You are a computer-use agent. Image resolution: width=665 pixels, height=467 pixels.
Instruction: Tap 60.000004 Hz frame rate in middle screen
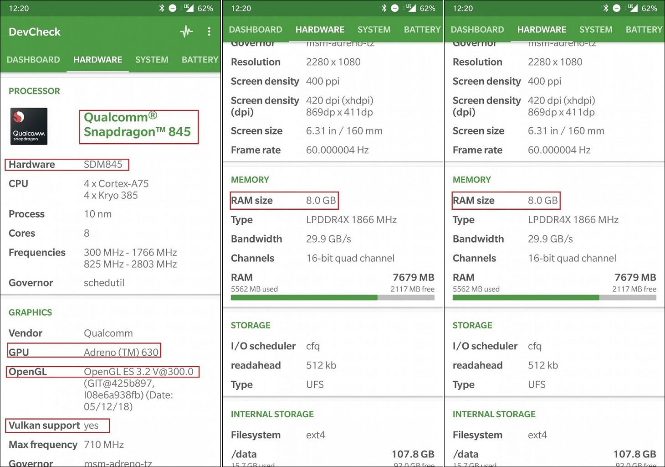(x=337, y=150)
